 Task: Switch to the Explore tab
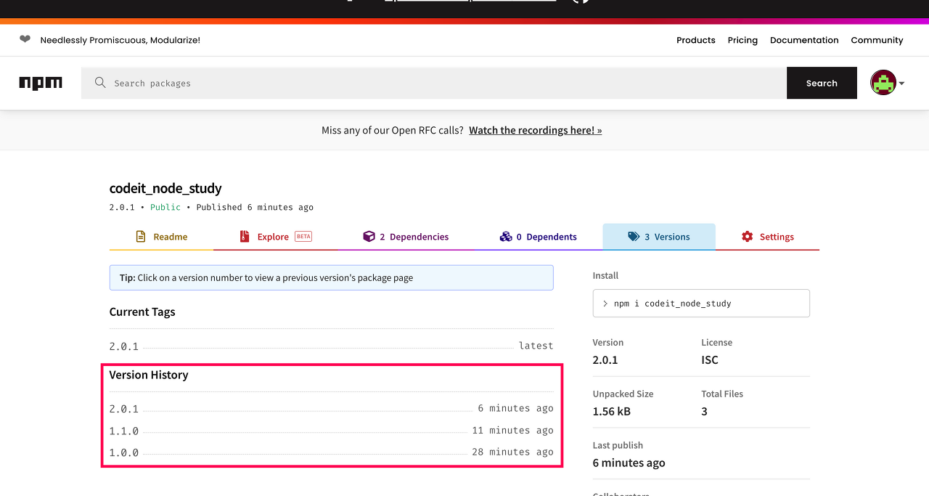pos(275,237)
